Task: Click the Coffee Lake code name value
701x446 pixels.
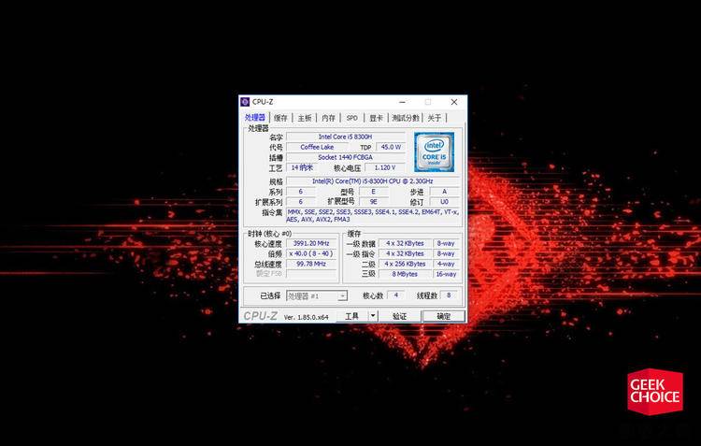Action: 317,147
